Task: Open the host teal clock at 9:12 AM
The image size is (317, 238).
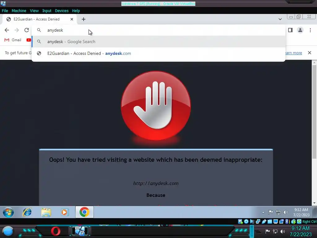Action: [300, 231]
